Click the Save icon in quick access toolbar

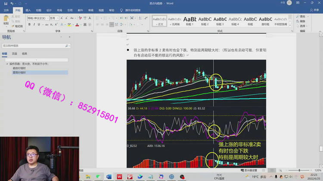(6, 3)
